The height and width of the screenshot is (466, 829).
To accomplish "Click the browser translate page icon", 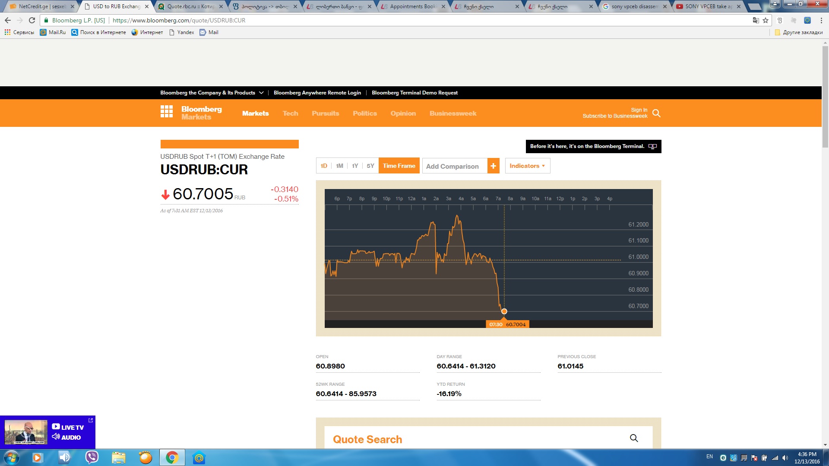I will click(756, 20).
